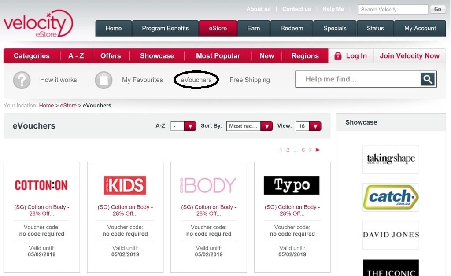Image resolution: width=451 pixels, height=276 pixels.
Task: Go to results page 2
Action: coord(288,150)
